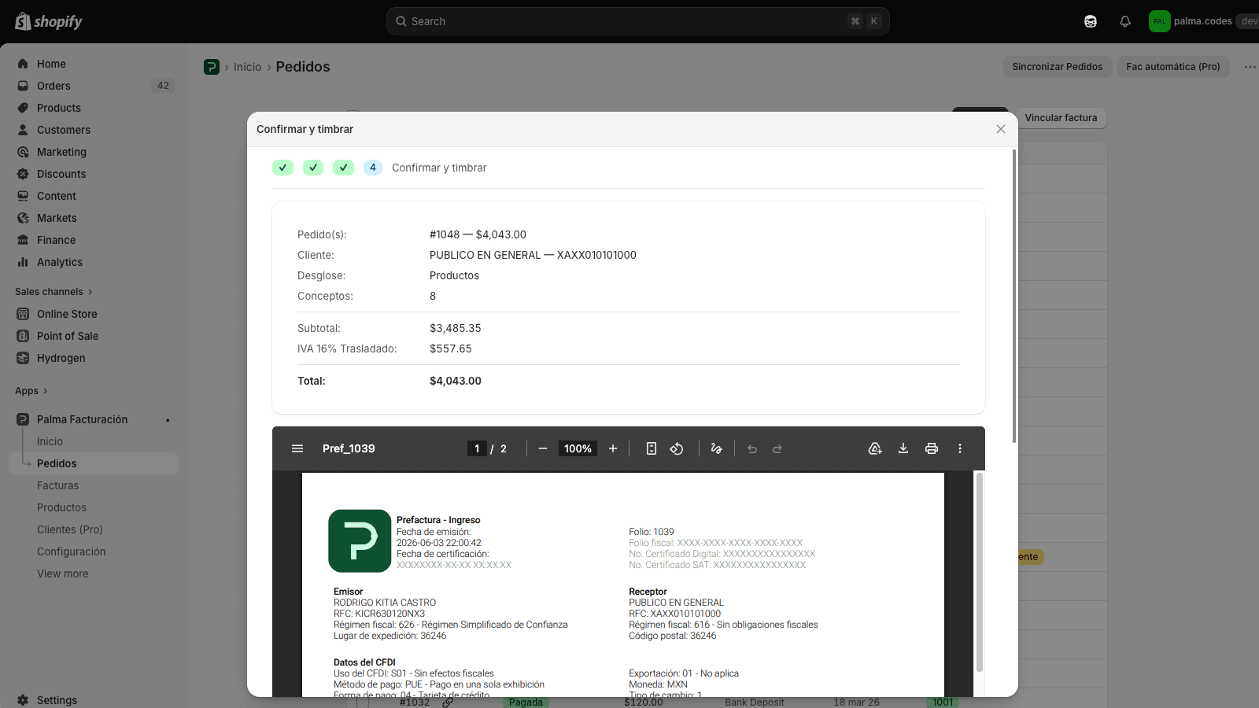Click the Palma app icon in breadcrumb
The width and height of the screenshot is (1259, 708).
pos(212,67)
